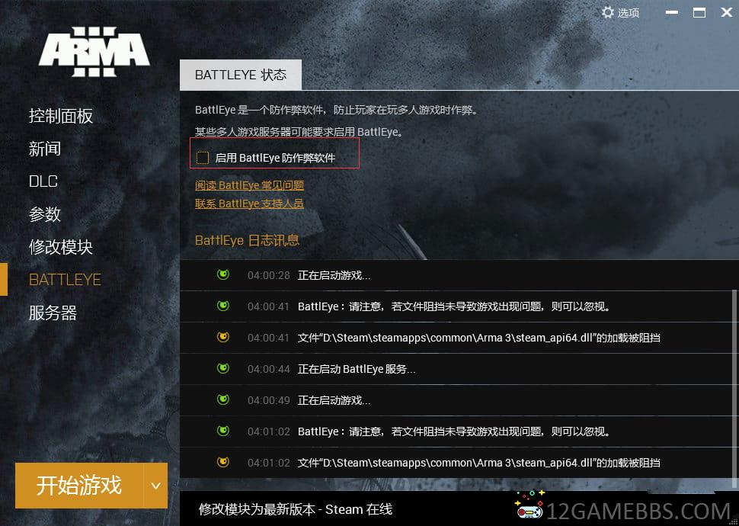
Task: Open the 修改模块 mods section
Action: (61, 247)
